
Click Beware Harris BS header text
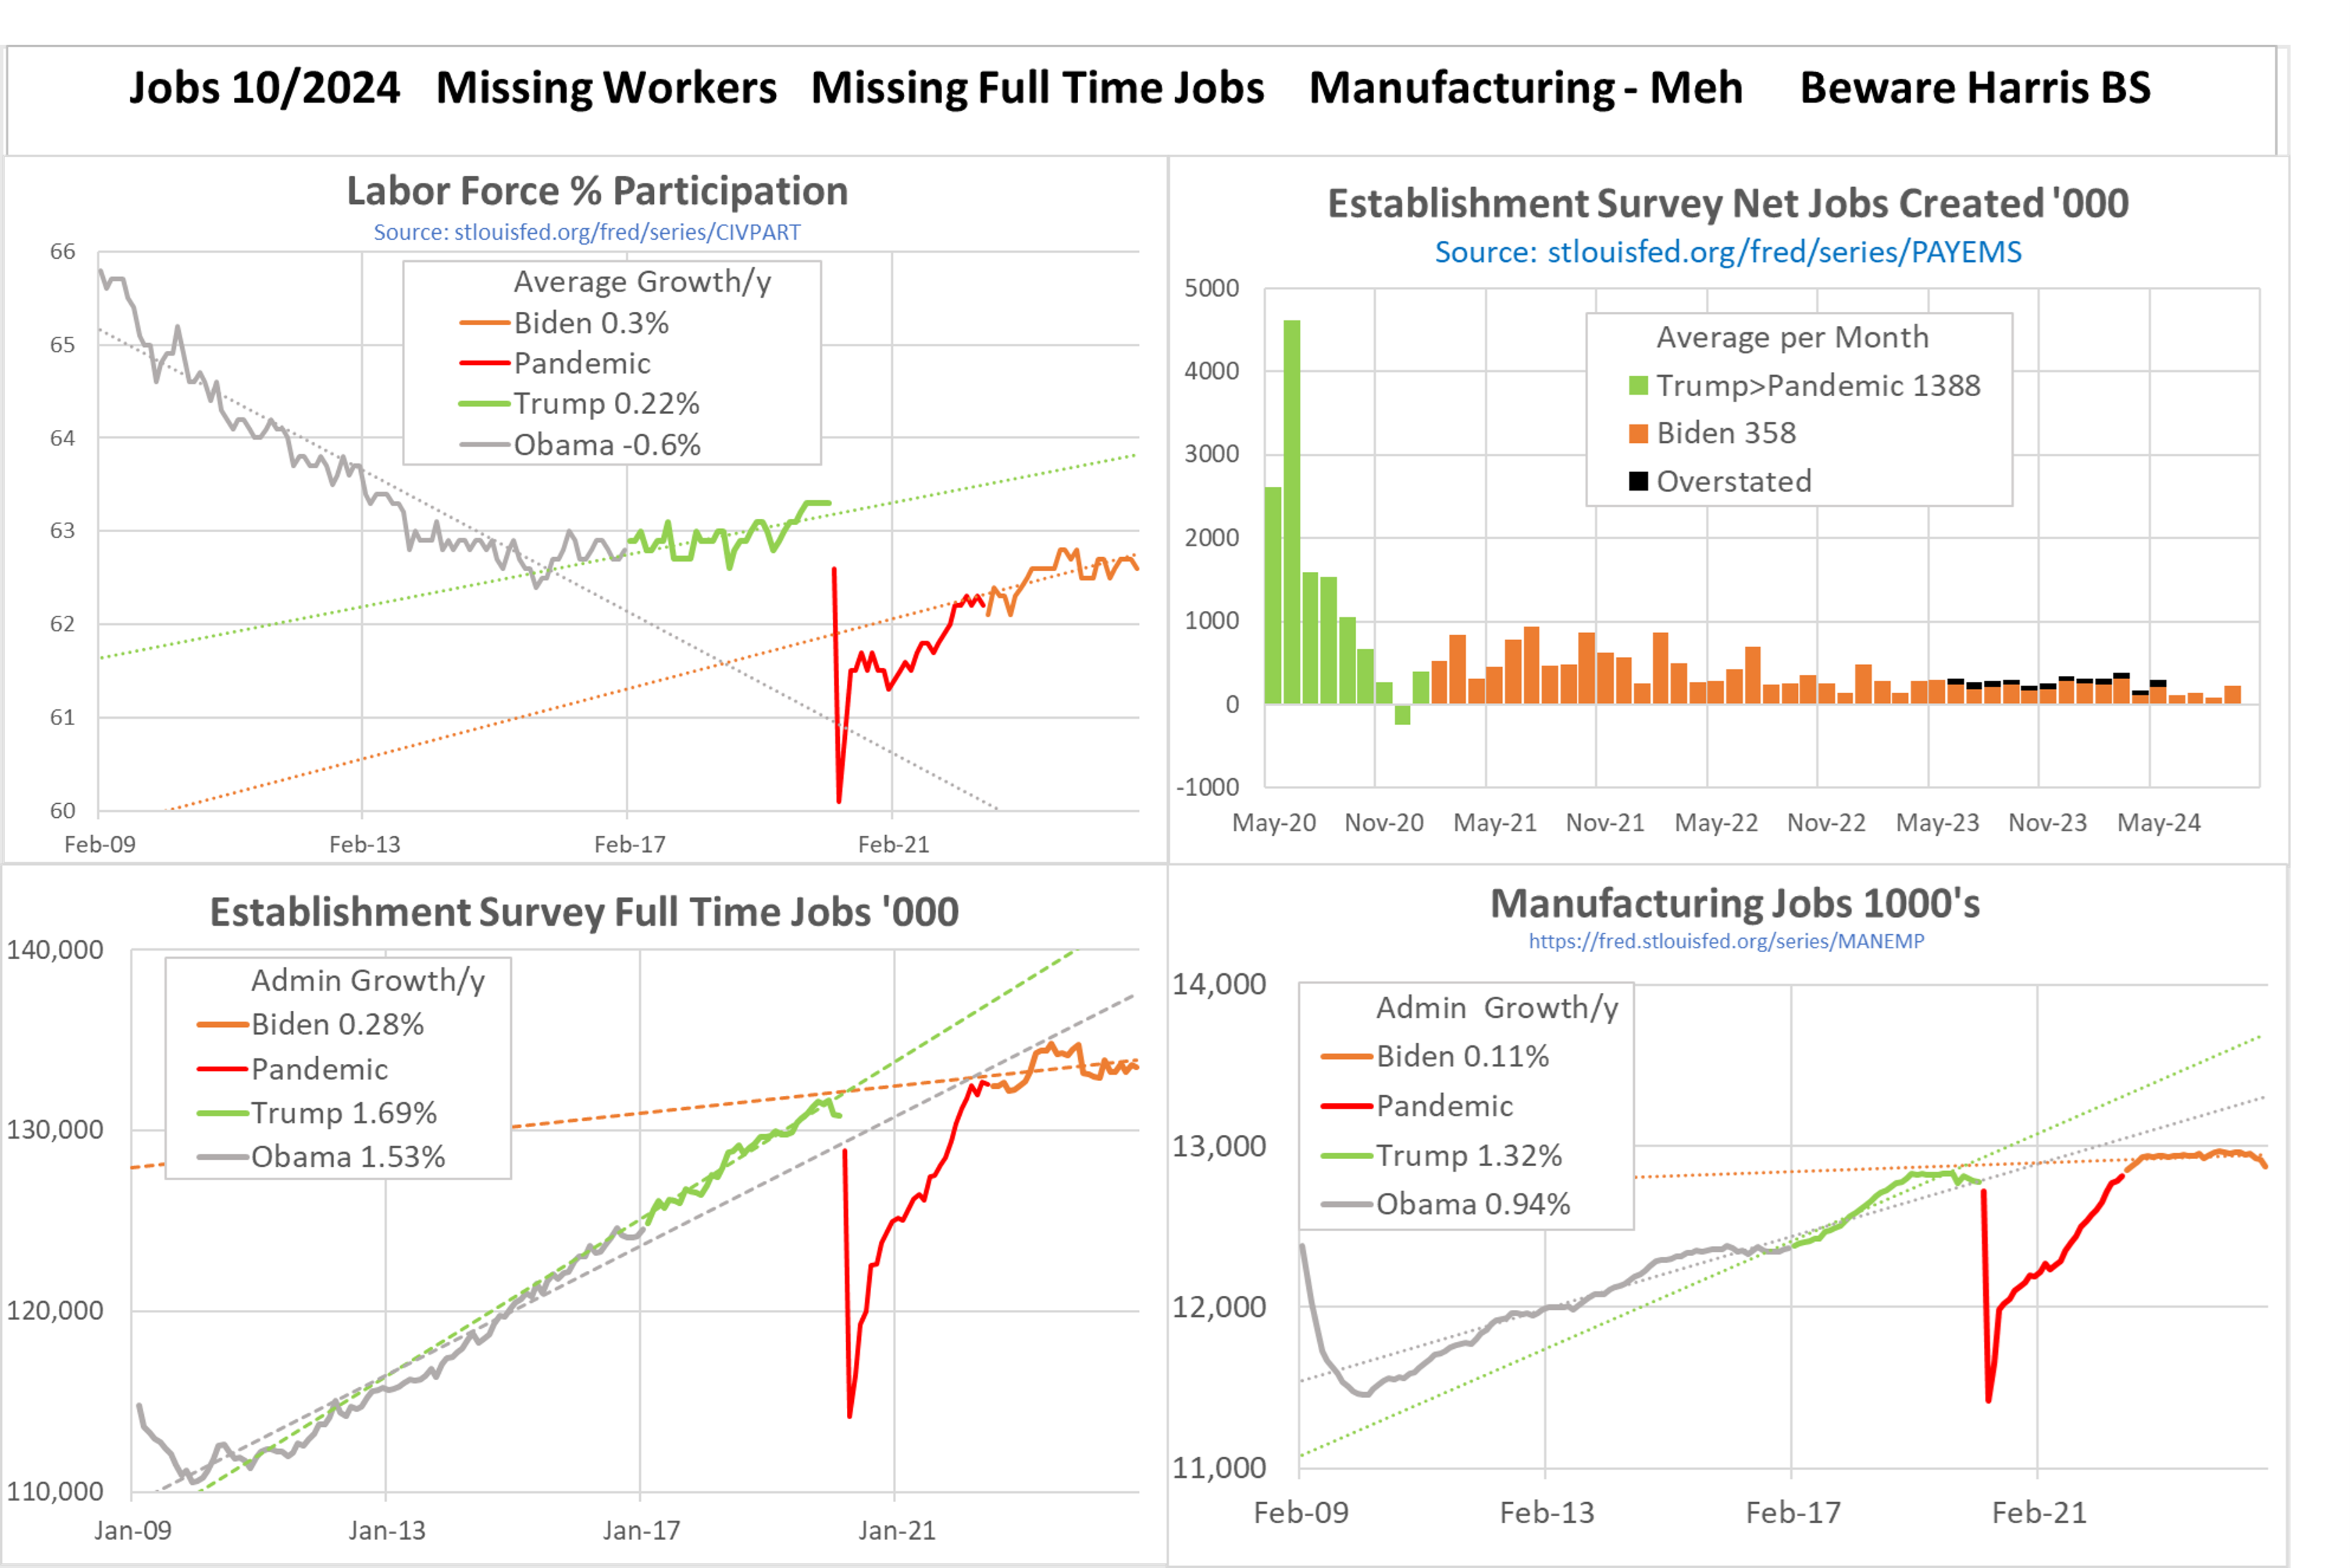coord(1974,88)
